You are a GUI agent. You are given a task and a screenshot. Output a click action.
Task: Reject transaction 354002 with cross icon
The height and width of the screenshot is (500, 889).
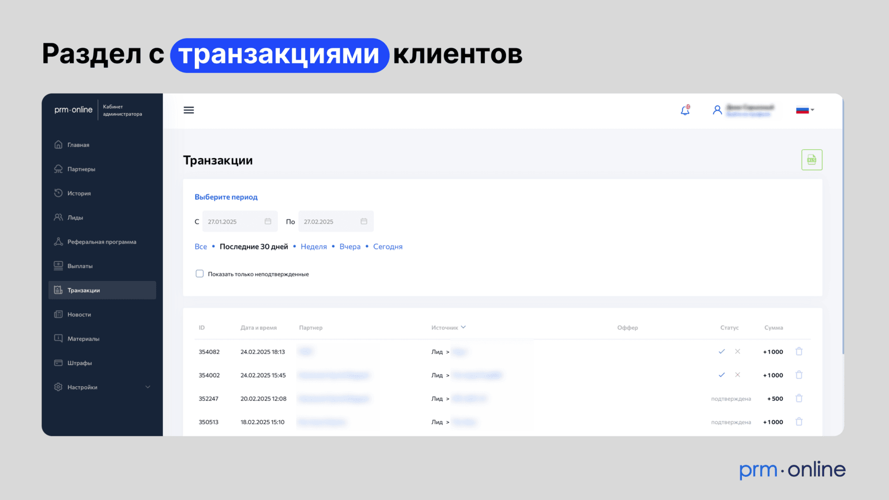click(737, 375)
